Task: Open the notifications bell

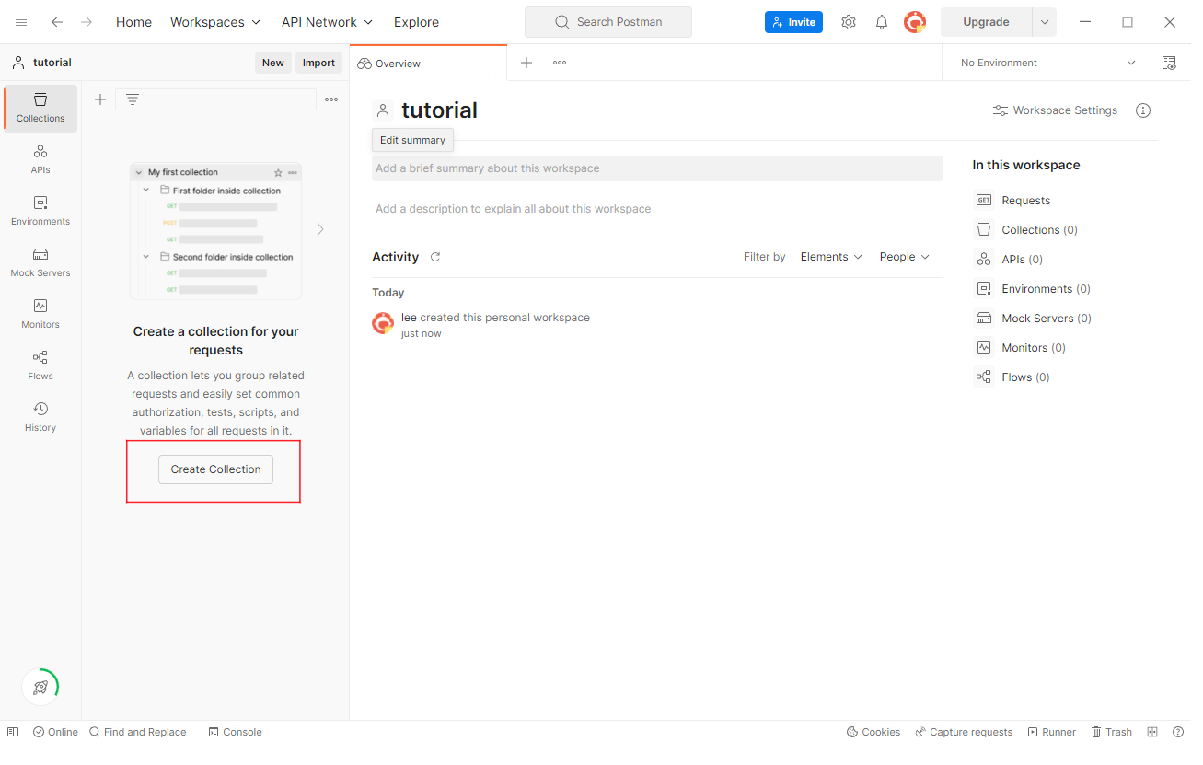Action: (x=882, y=22)
